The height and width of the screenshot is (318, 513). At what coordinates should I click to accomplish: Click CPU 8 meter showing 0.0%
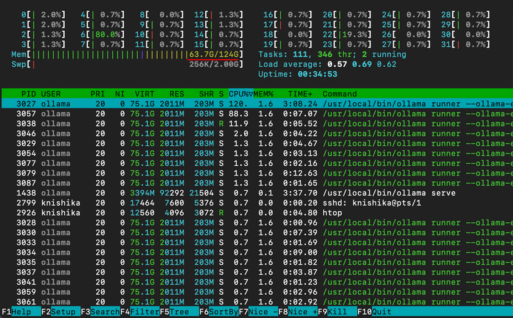(162, 15)
